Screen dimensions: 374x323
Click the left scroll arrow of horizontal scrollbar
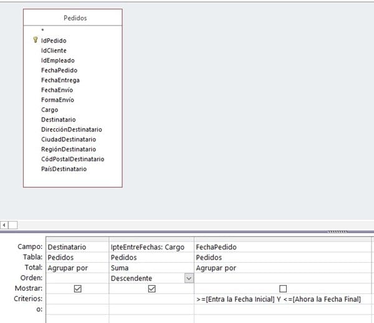click(x=4, y=225)
